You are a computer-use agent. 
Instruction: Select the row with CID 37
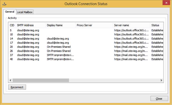pyautogui.click(x=86, y=55)
